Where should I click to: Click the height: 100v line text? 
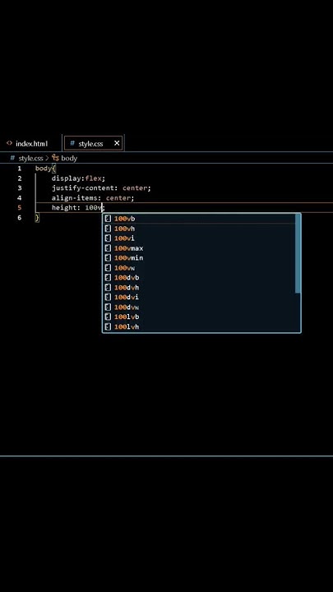click(78, 208)
